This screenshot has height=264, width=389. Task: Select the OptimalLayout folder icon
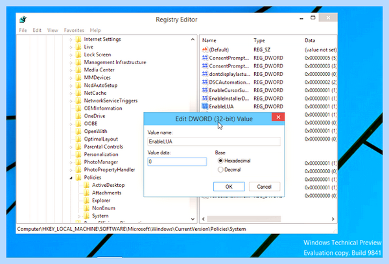pyautogui.click(x=78, y=139)
